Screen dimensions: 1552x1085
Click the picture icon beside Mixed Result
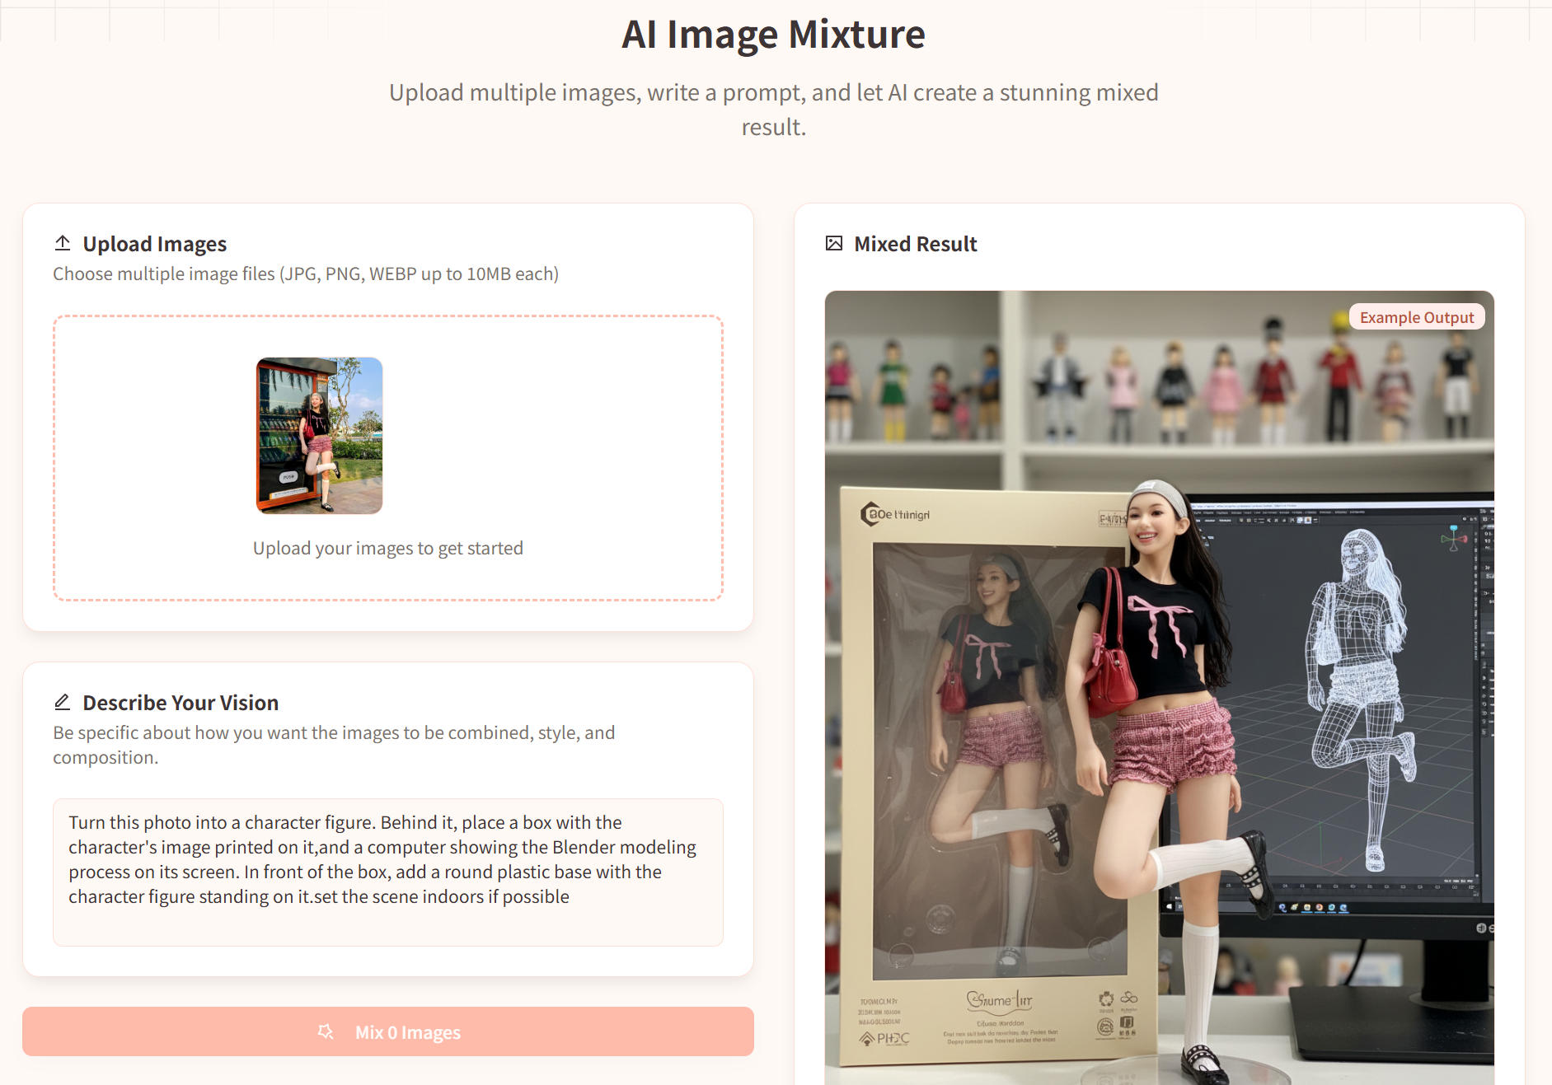pyautogui.click(x=834, y=243)
